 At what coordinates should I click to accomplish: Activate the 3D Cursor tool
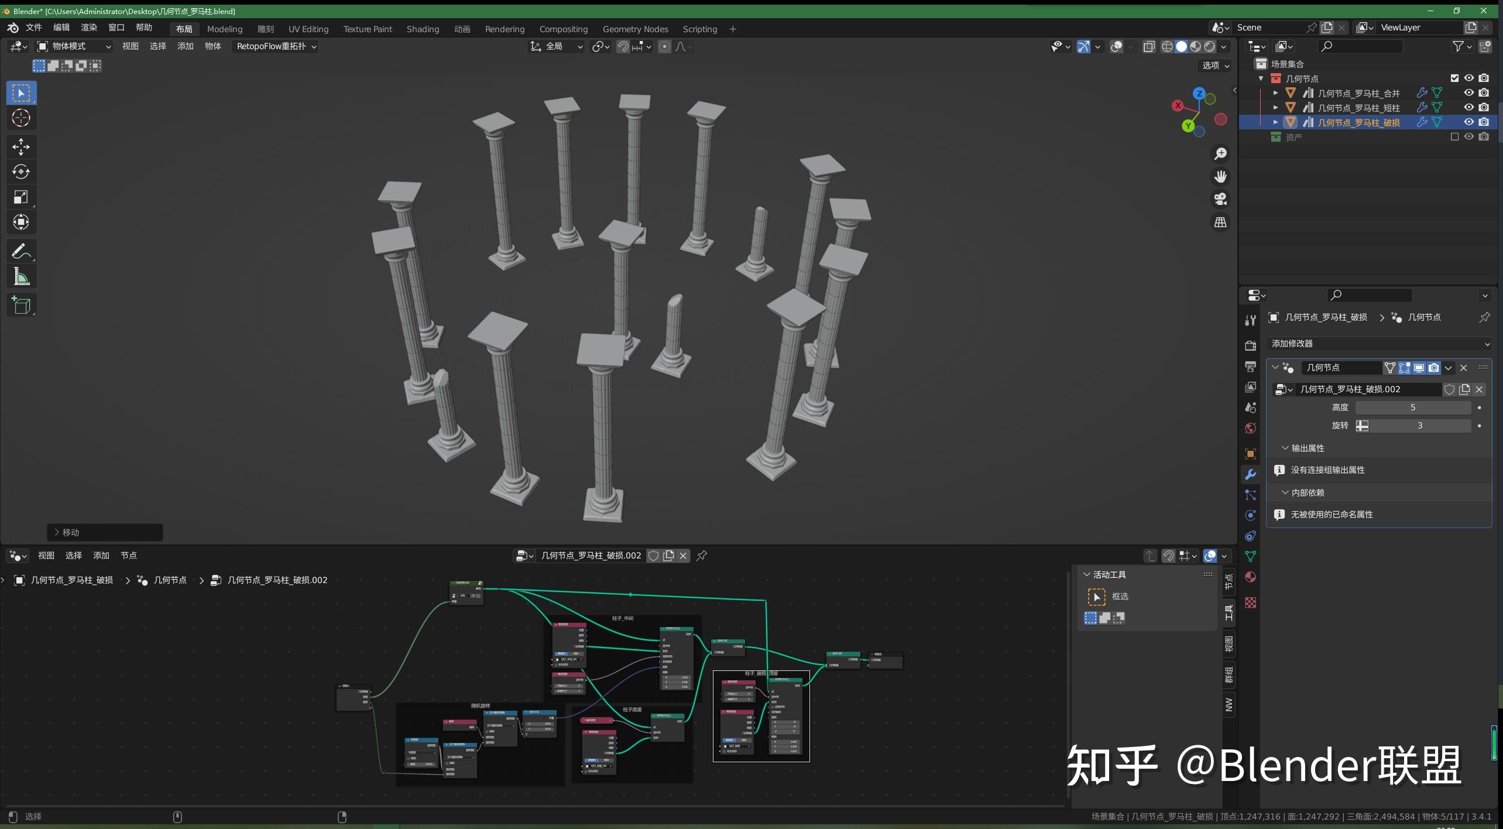coord(21,118)
